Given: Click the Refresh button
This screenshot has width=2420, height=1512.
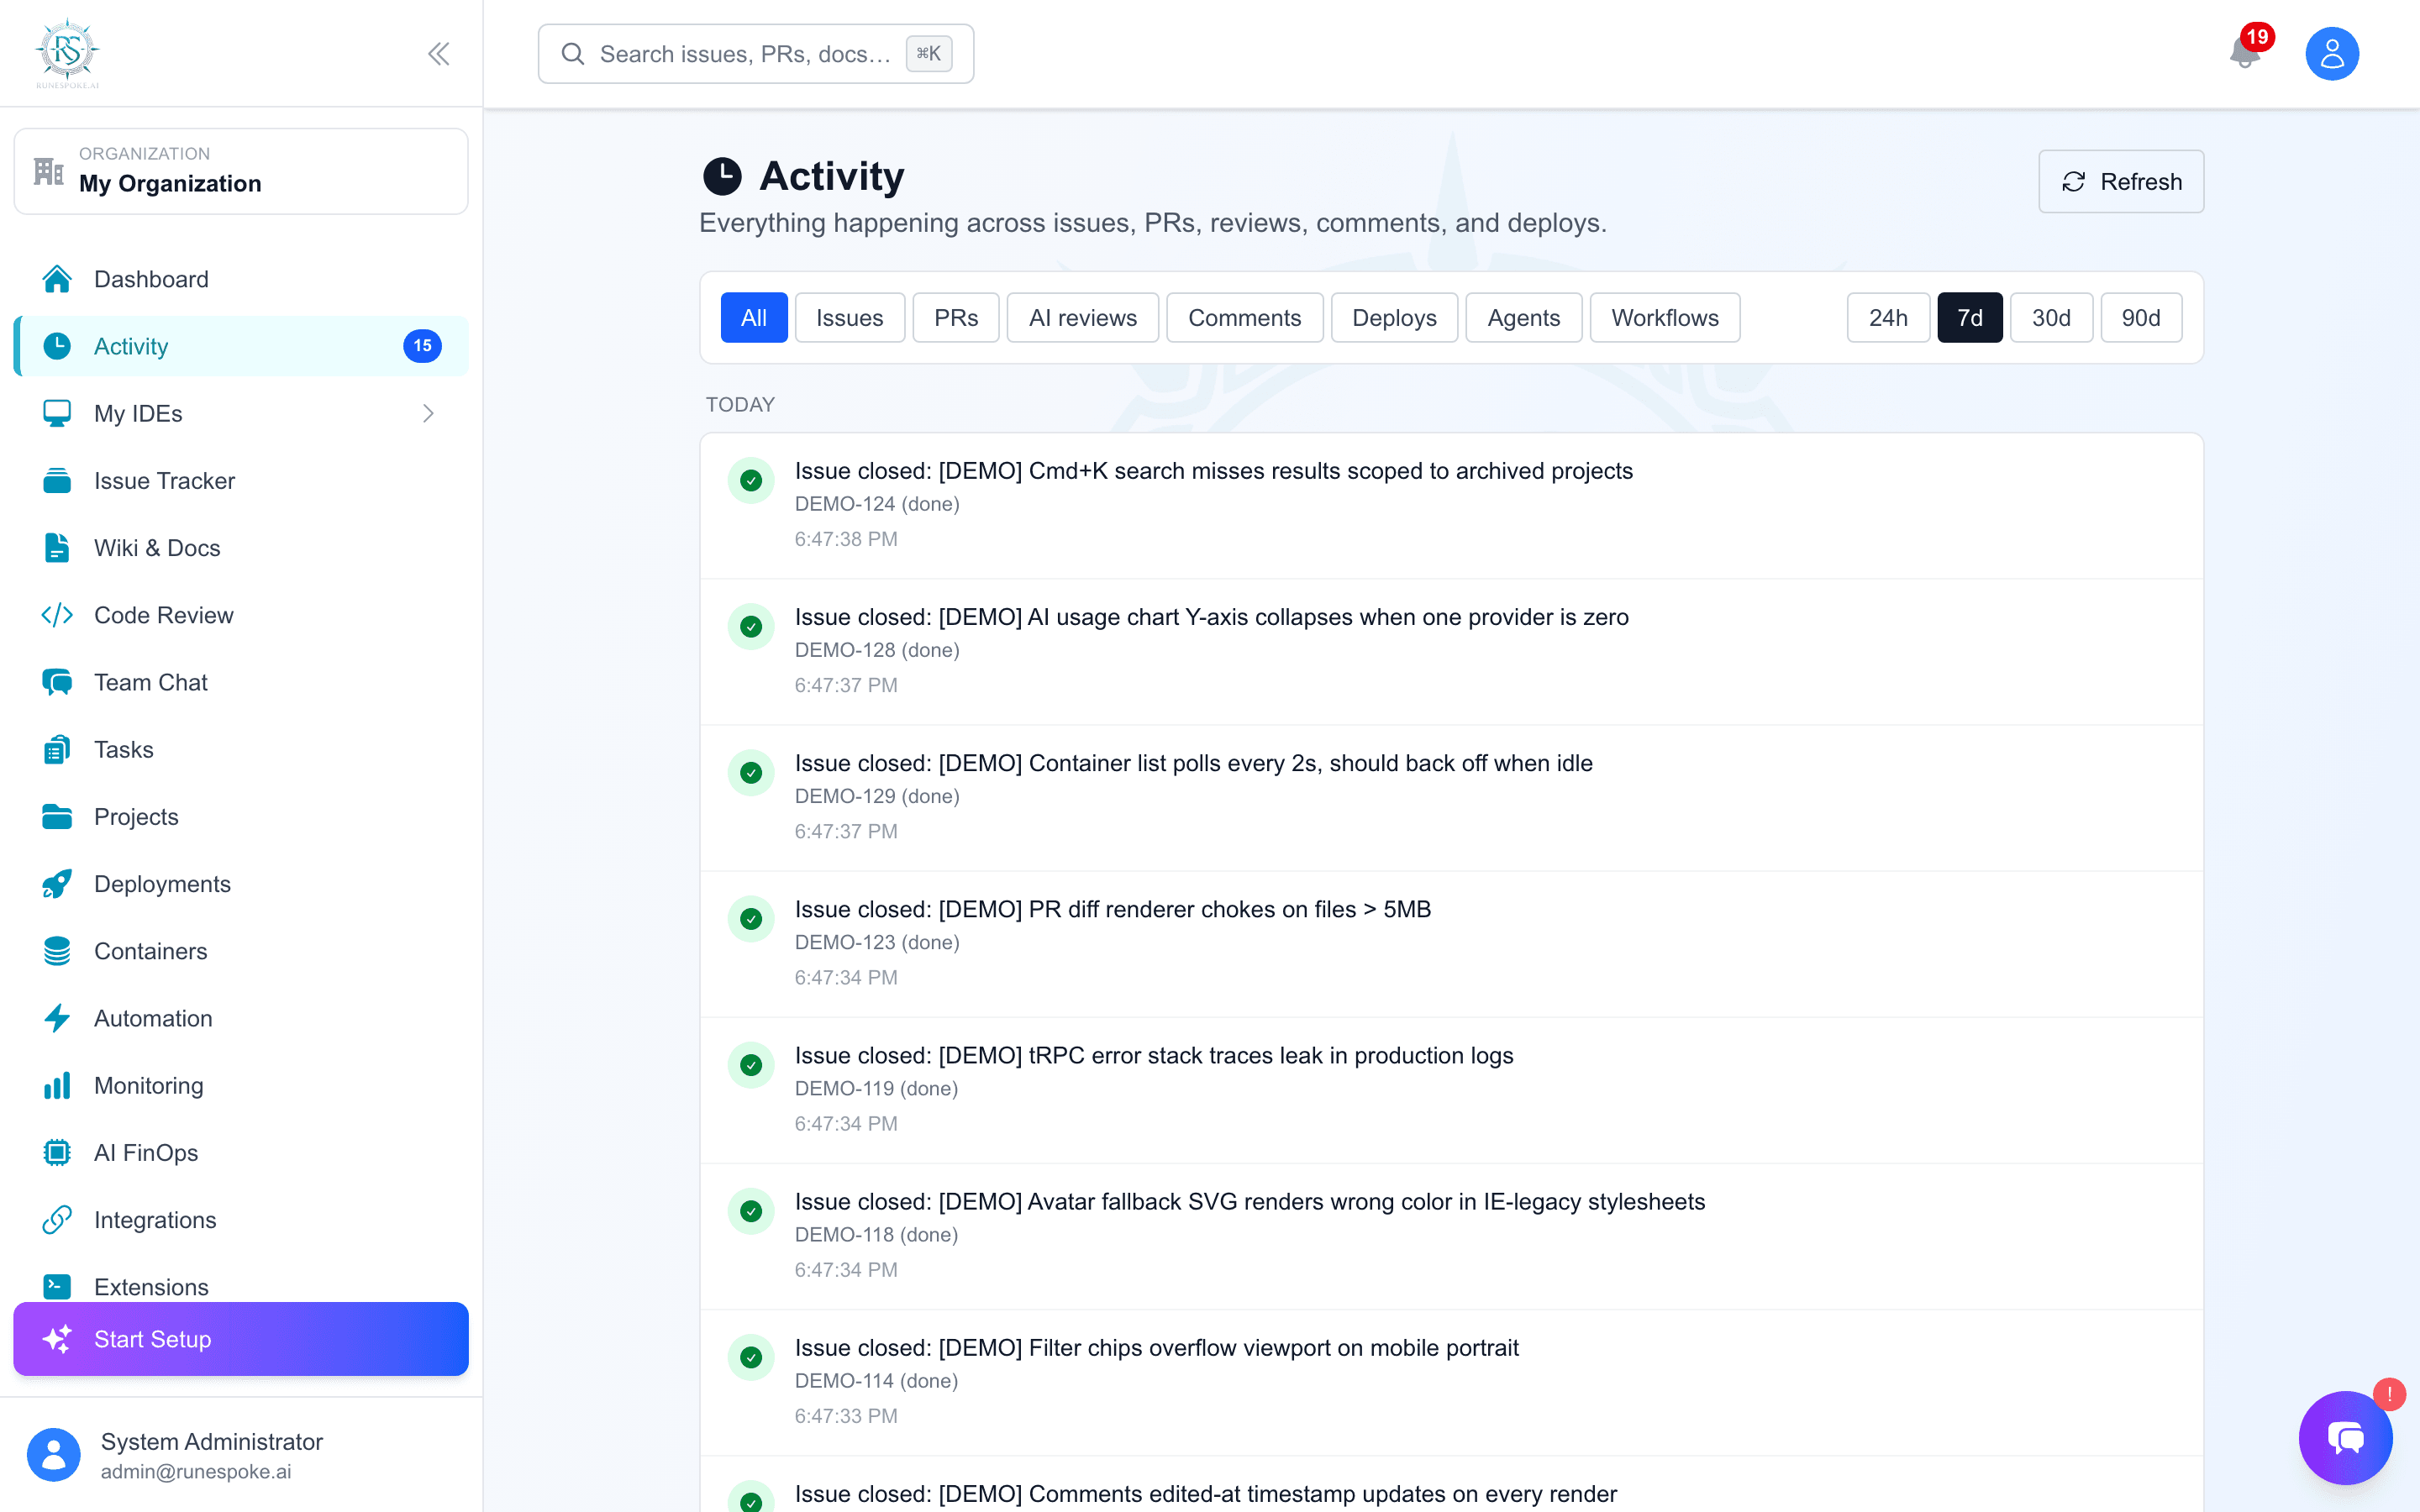Looking at the screenshot, I should click(2121, 181).
